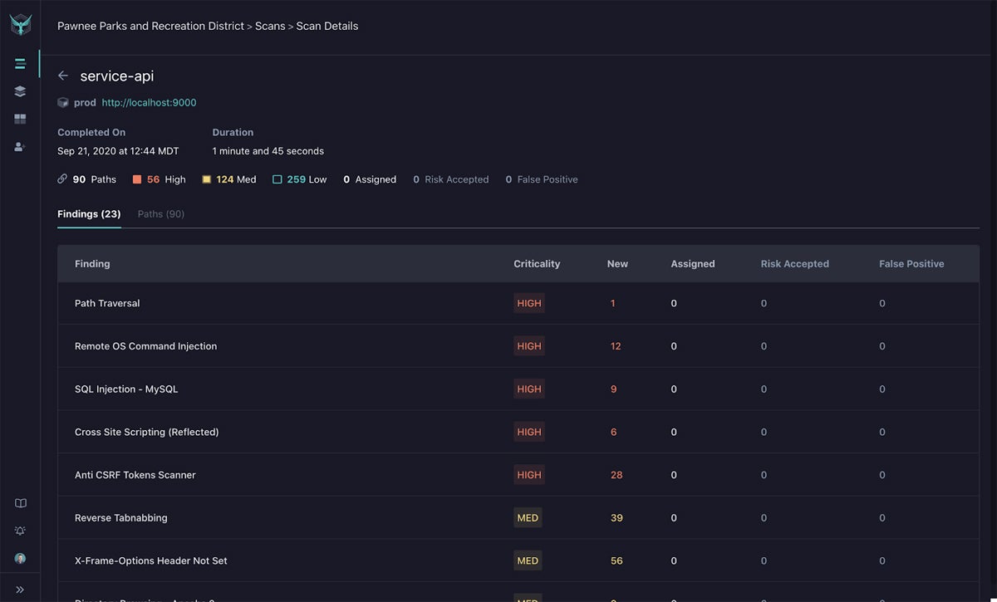Click the Scans breadcrumb link
997x602 pixels.
[x=270, y=26]
